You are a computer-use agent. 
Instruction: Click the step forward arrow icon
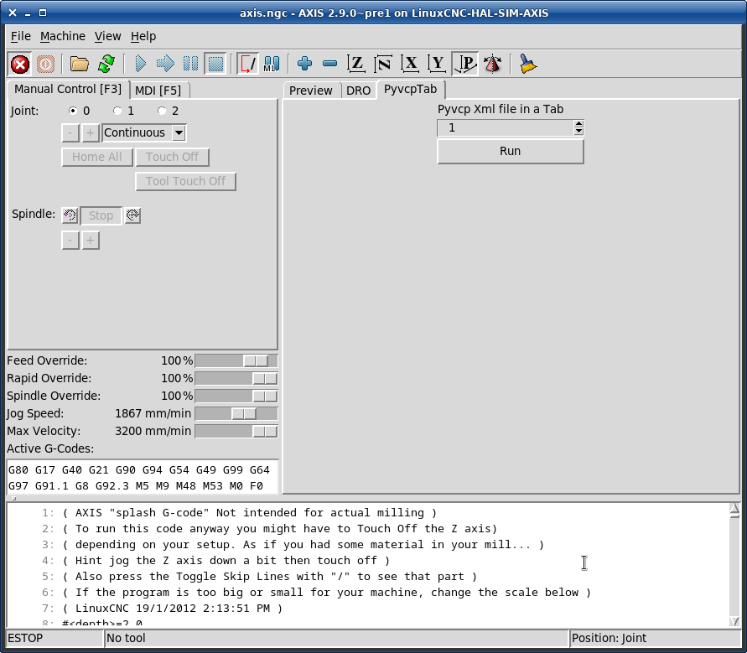point(165,64)
